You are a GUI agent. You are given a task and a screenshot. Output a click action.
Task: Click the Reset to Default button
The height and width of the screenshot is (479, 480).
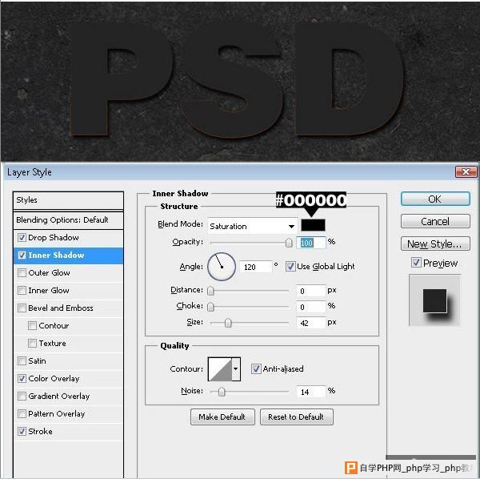(x=296, y=417)
